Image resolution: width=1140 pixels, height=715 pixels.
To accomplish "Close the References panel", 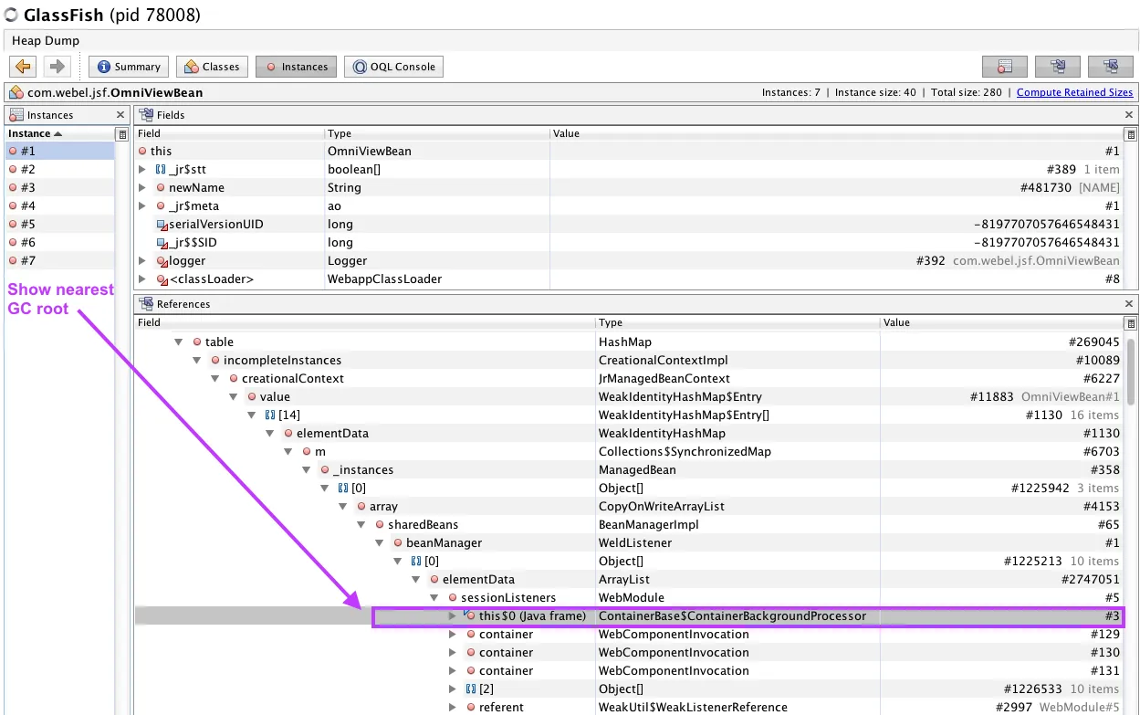I will pos(1129,304).
